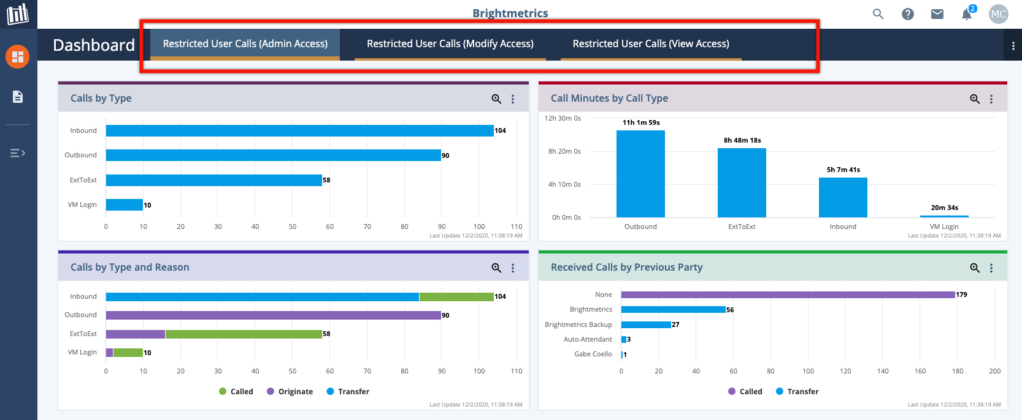Click the Brightmetrics bar in Received Calls chart
The height and width of the screenshot is (420, 1022).
[674, 310]
